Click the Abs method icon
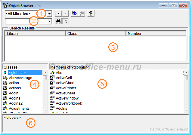191x135 pixels. (x=52, y=72)
